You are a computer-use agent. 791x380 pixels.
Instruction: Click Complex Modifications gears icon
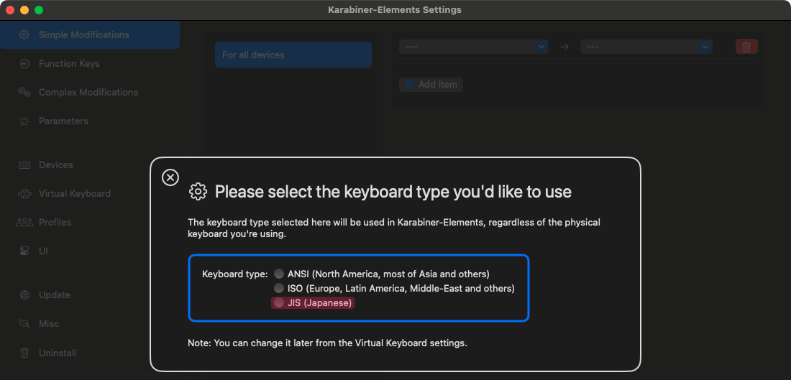(24, 92)
